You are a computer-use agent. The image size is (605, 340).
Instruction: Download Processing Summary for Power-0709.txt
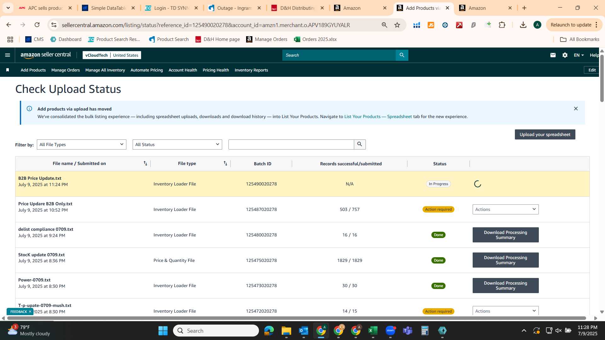click(505, 286)
